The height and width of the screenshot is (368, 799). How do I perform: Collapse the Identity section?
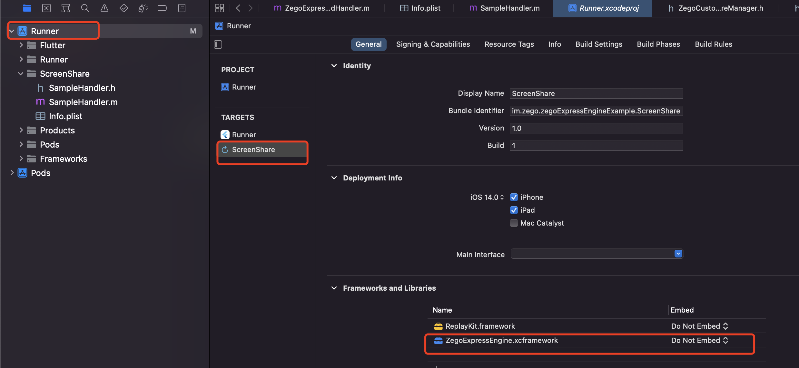point(334,66)
